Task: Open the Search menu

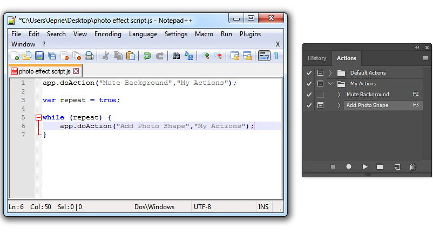Action: click(56, 34)
